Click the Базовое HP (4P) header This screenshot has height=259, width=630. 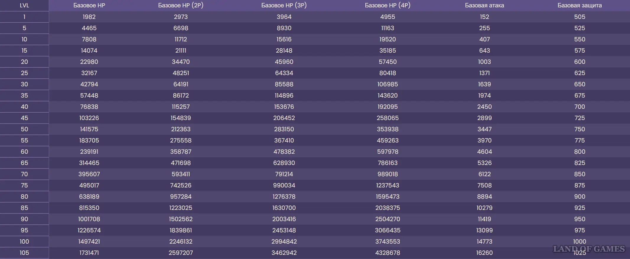pos(388,5)
